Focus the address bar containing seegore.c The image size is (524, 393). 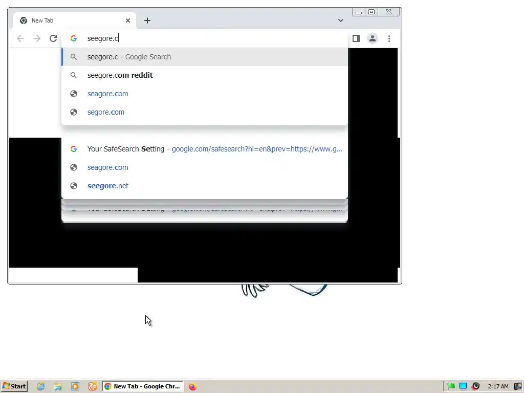(x=205, y=38)
